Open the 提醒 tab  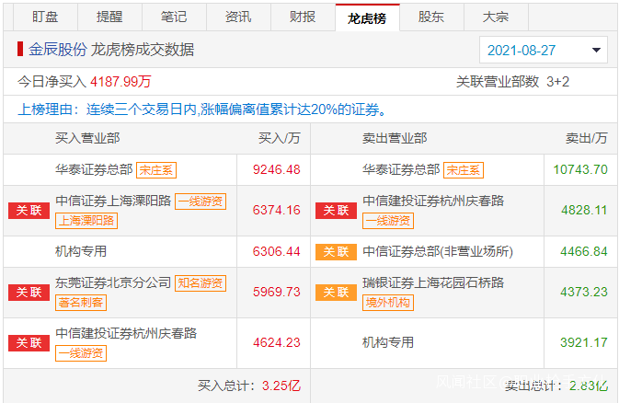(x=109, y=17)
